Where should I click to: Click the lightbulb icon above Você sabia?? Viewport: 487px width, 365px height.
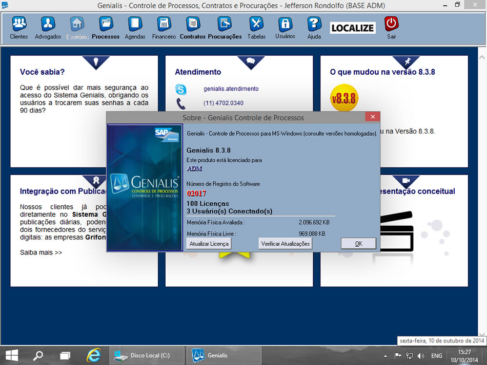click(x=96, y=62)
